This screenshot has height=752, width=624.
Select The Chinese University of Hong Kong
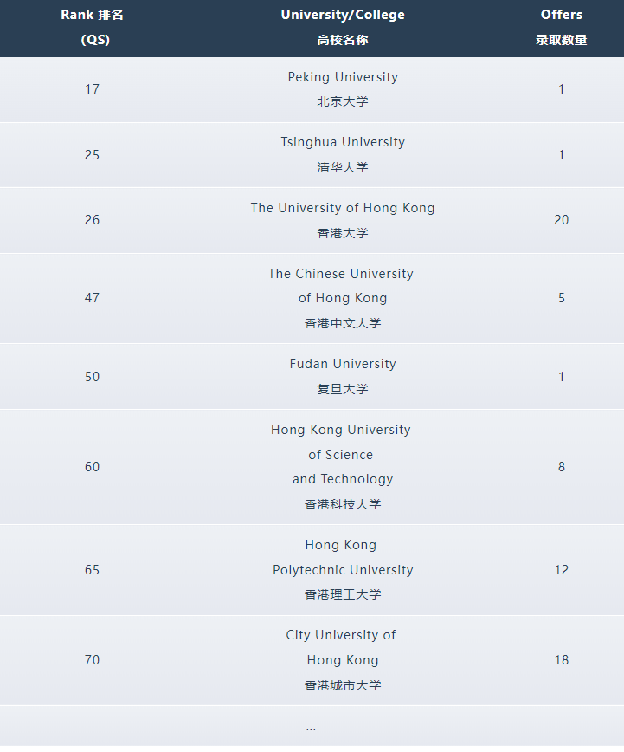[x=341, y=286]
